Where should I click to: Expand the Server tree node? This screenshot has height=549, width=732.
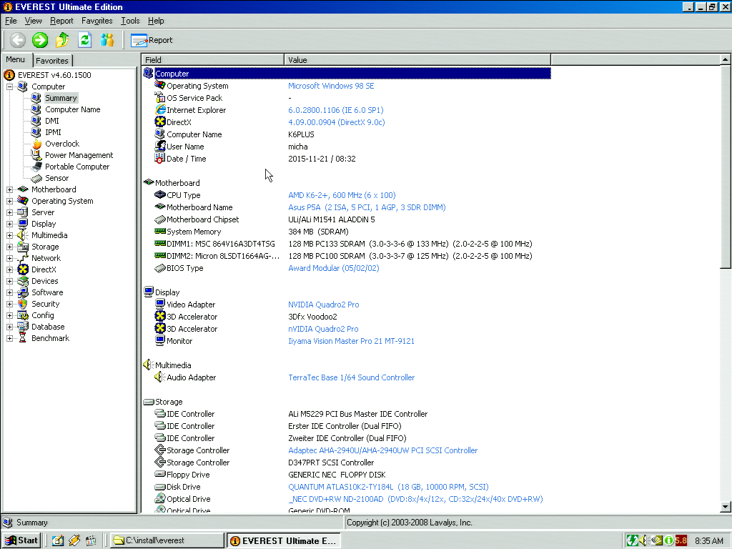pos(9,212)
